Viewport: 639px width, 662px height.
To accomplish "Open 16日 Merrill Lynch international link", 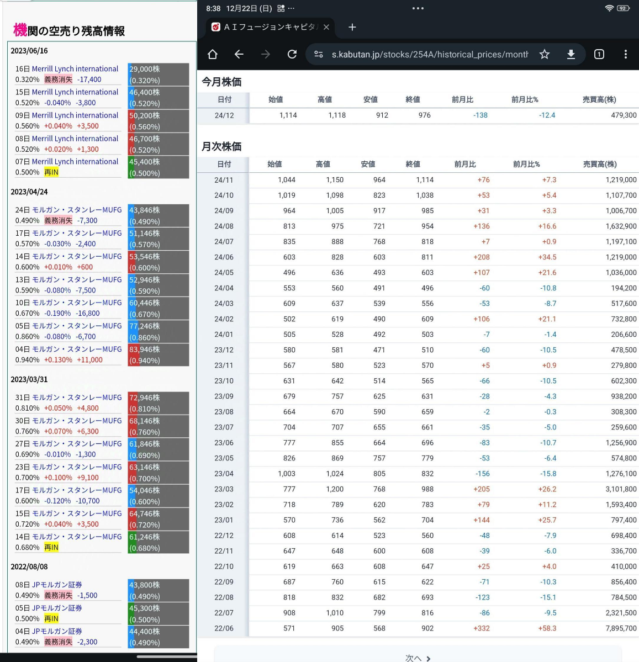I will pos(75,69).
